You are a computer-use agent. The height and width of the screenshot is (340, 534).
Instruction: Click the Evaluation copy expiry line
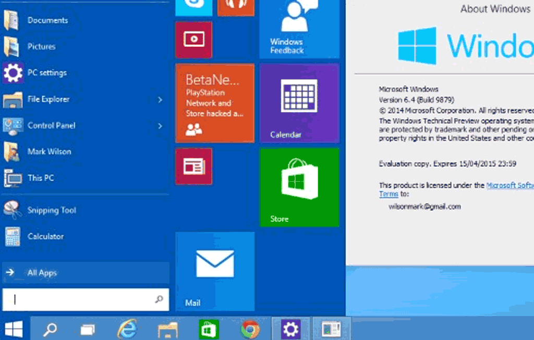pos(447,164)
